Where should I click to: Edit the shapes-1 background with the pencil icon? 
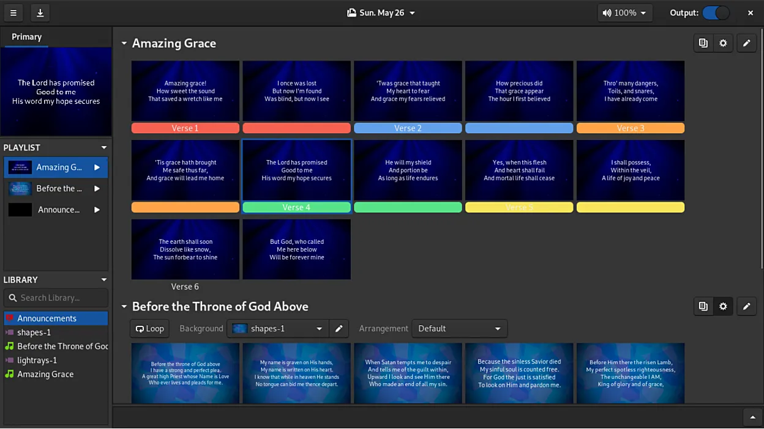click(339, 328)
